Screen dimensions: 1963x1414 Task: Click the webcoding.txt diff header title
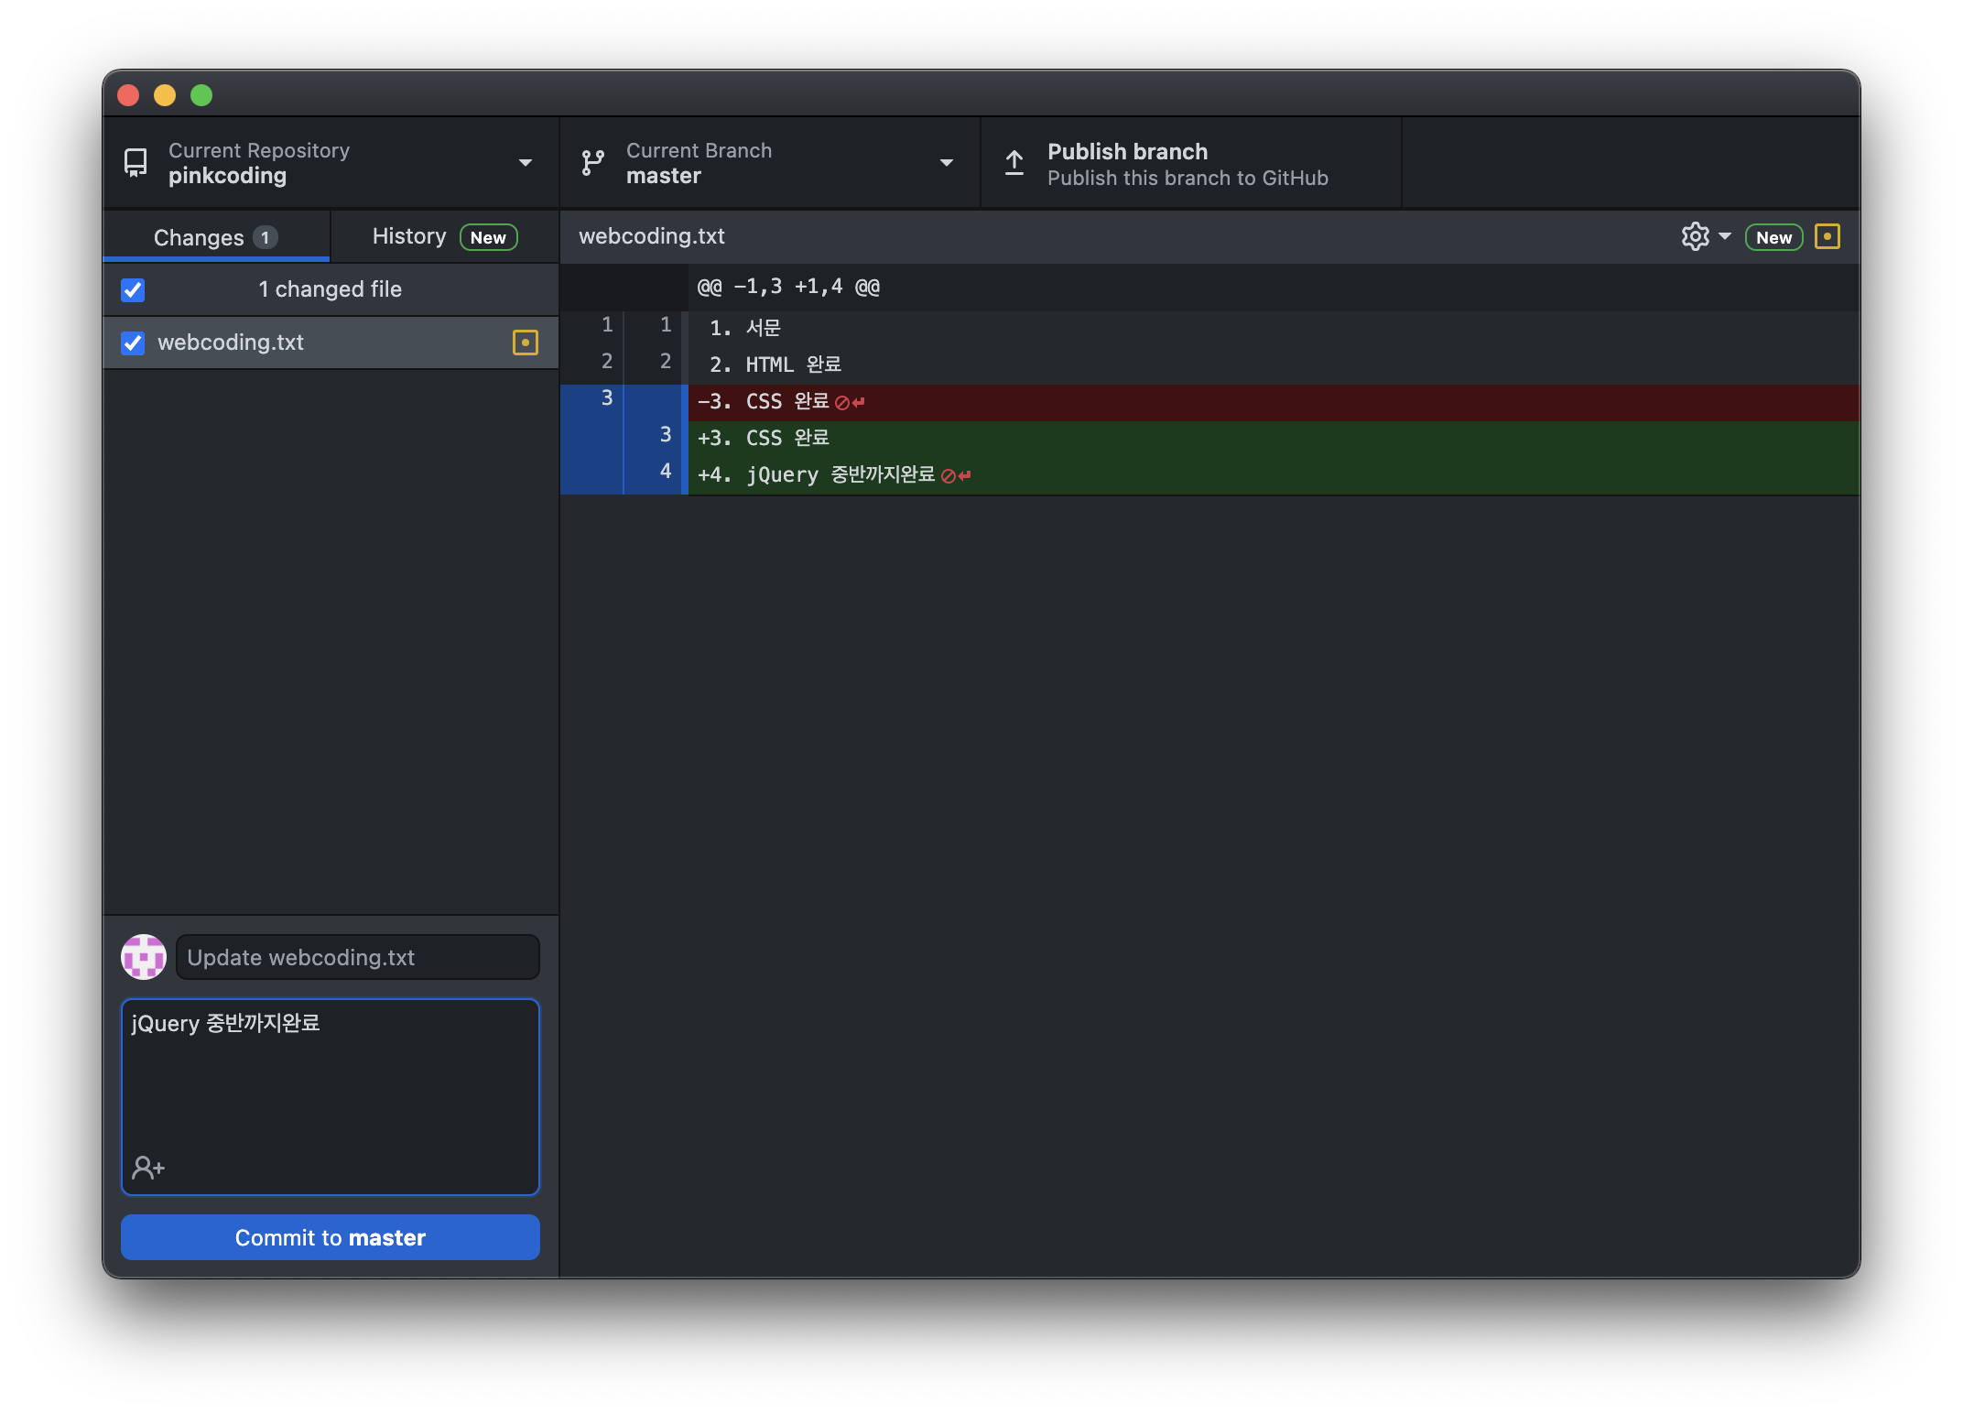point(652,236)
